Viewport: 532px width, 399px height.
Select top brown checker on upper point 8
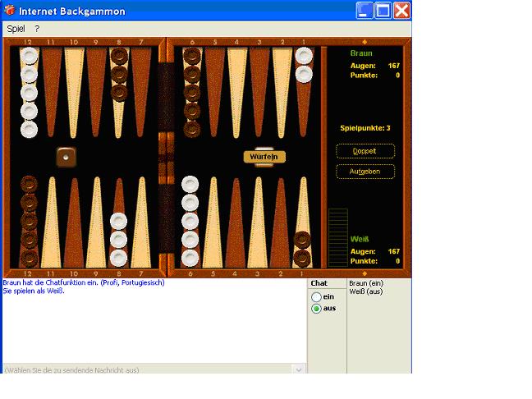point(119,56)
